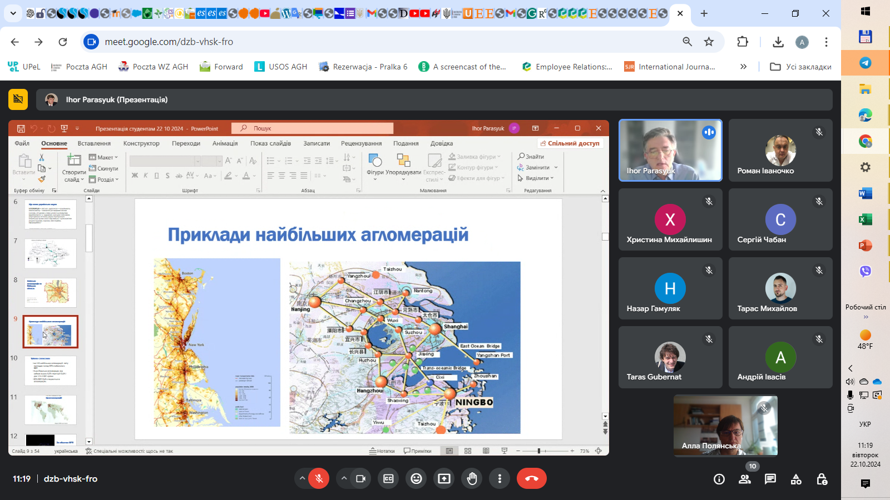The height and width of the screenshot is (500, 890).
Task: Click the Пошук search box in PowerPoint
Action: [x=313, y=128]
